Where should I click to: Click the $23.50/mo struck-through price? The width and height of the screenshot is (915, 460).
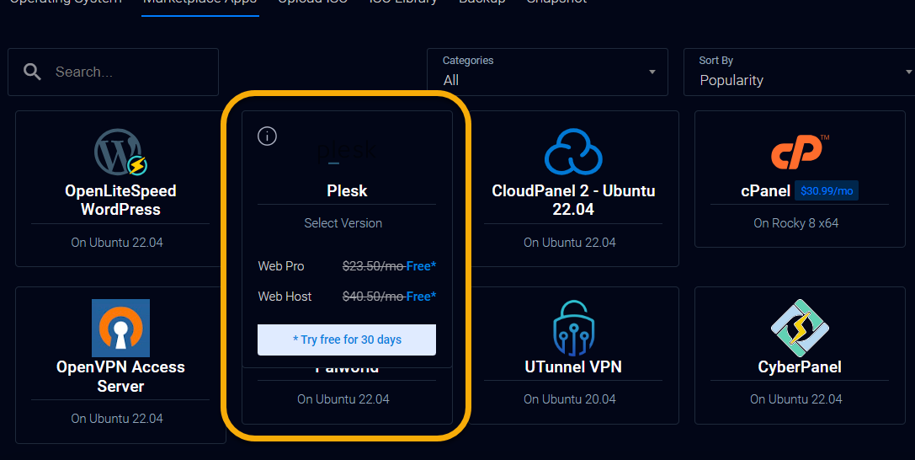tap(373, 266)
